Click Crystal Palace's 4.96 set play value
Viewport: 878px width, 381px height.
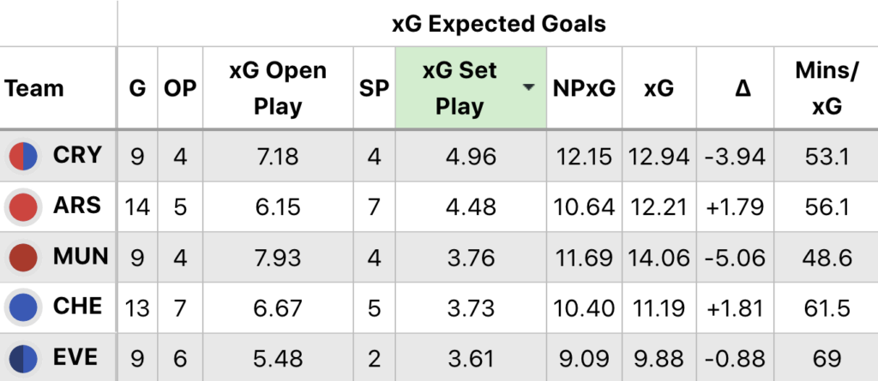click(470, 157)
